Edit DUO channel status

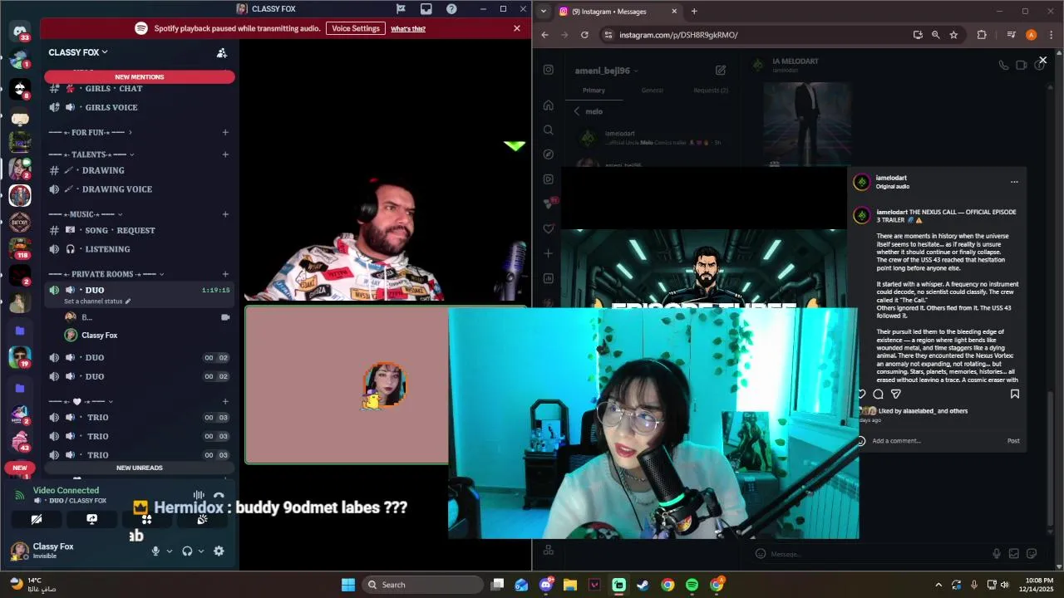pos(97,301)
